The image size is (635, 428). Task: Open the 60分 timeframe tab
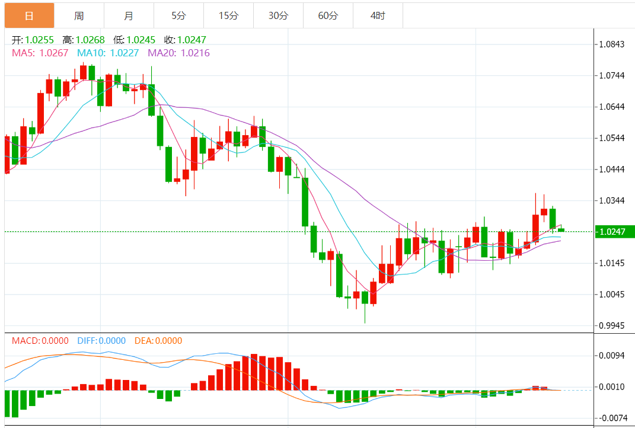[328, 16]
